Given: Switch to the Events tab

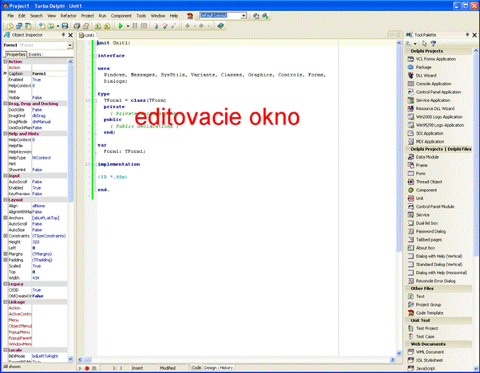Looking at the screenshot, I should [35, 54].
